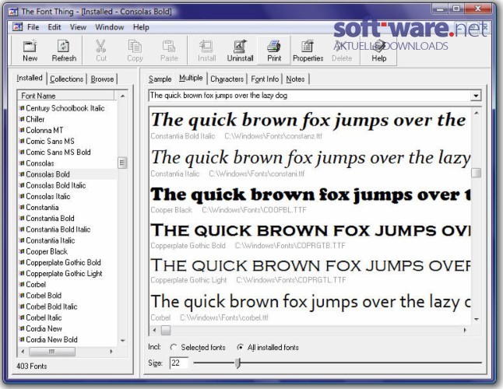Open the View menu
Image resolution: width=503 pixels, height=389 pixels.
coord(78,27)
